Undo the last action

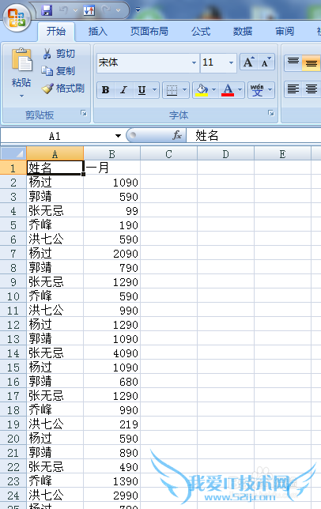(63, 10)
